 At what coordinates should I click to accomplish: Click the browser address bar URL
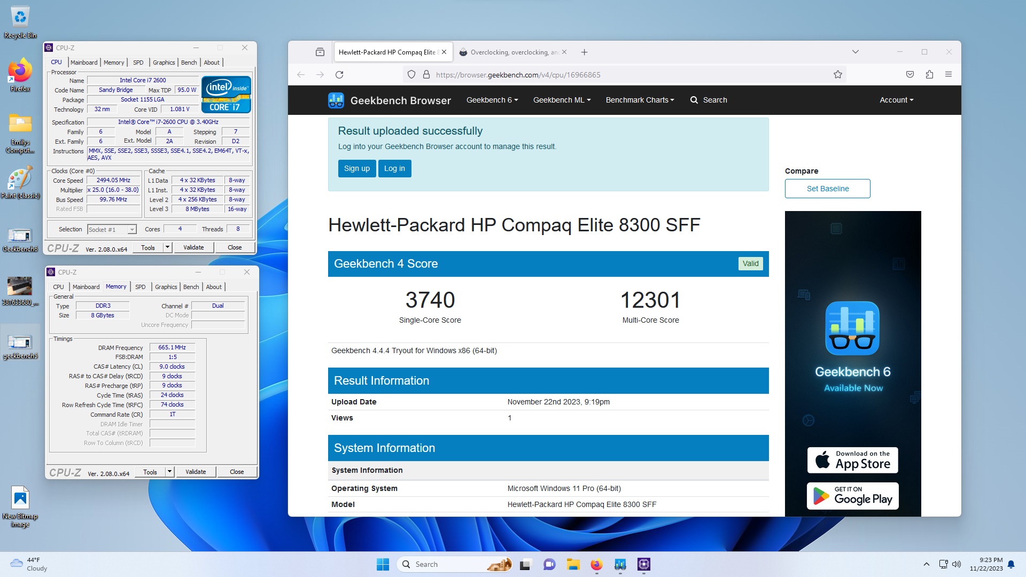pos(518,75)
